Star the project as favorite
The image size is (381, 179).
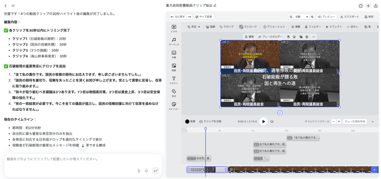click(361, 6)
